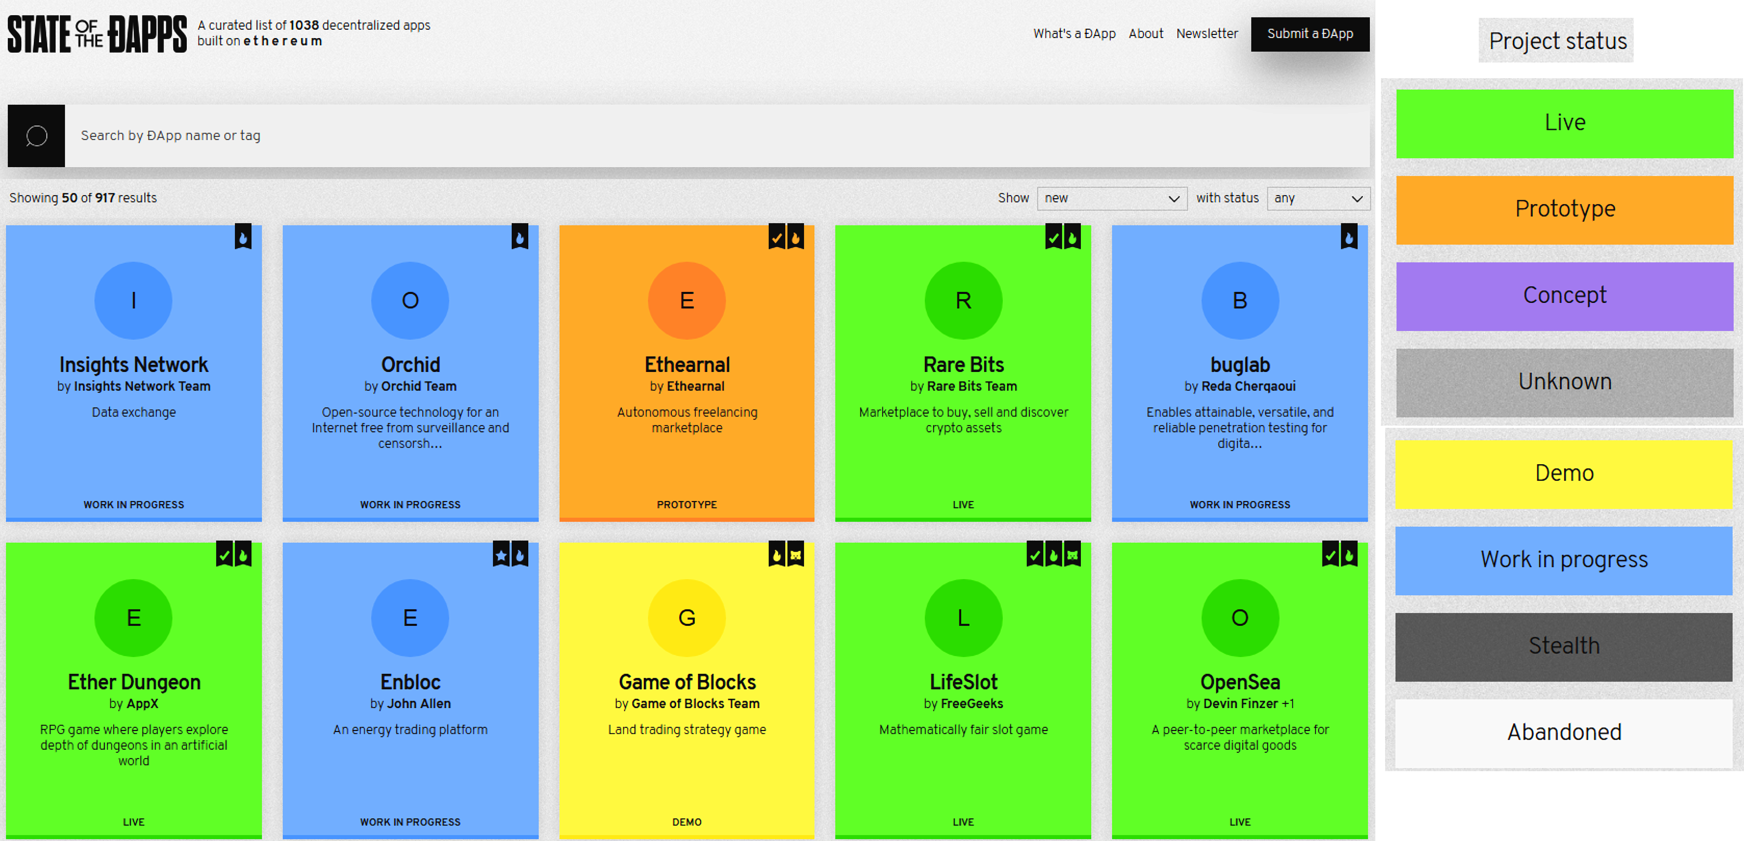The height and width of the screenshot is (841, 1744).
Task: Click the magnifying glass search icon
Action: pyautogui.click(x=36, y=135)
